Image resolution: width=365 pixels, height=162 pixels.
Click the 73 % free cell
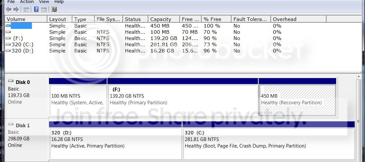[210, 45]
